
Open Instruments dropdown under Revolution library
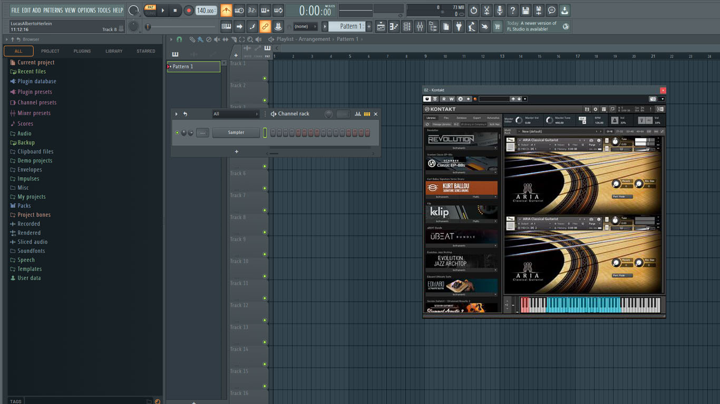point(461,148)
